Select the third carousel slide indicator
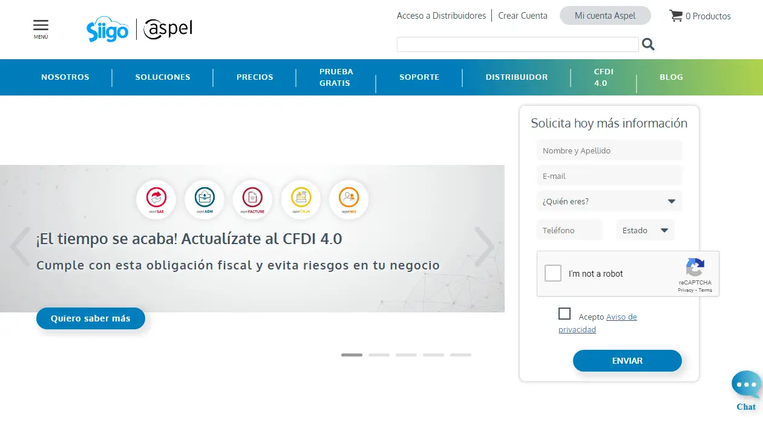This screenshot has width=763, height=429. (406, 355)
